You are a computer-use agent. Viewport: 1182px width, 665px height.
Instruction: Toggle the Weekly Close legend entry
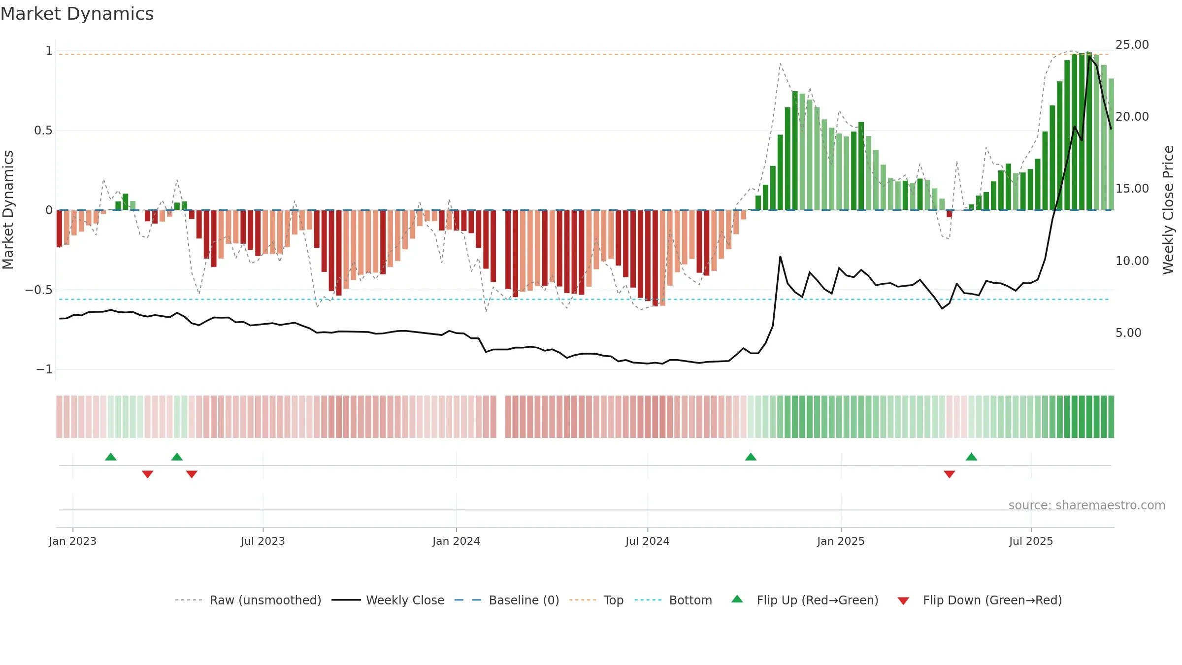388,600
